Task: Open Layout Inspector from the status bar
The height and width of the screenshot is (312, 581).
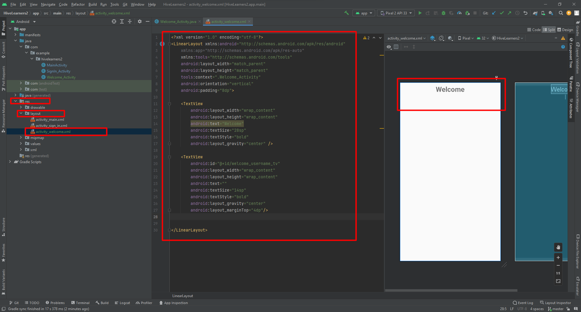Action: (x=555, y=302)
